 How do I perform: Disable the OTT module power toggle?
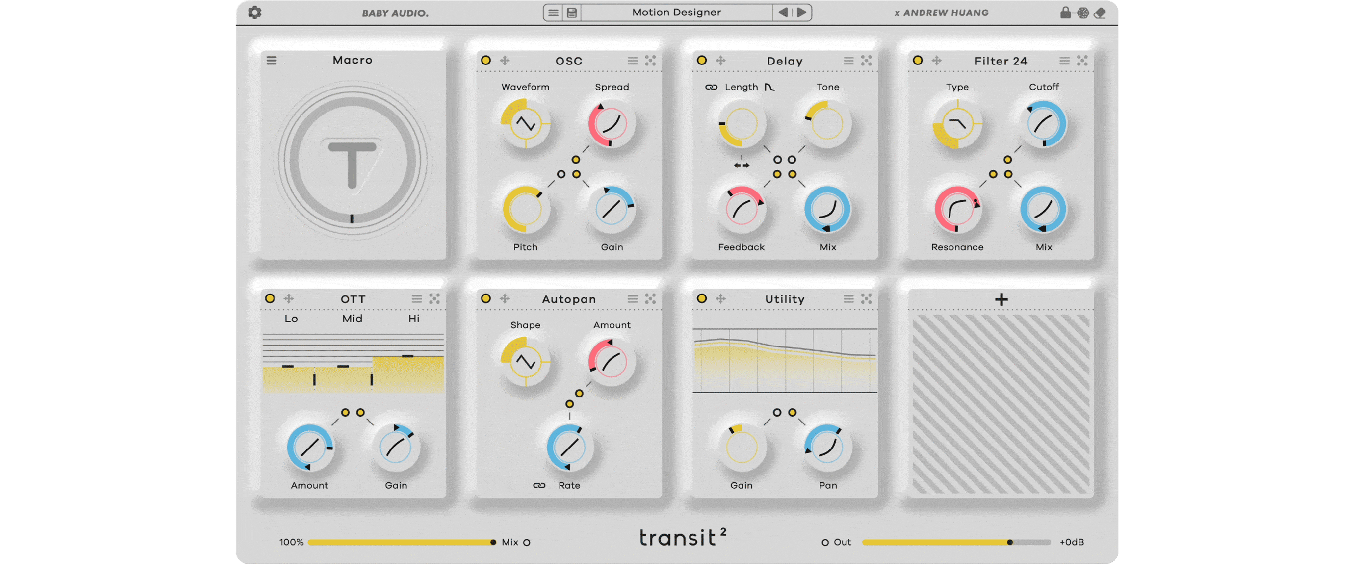click(x=270, y=299)
